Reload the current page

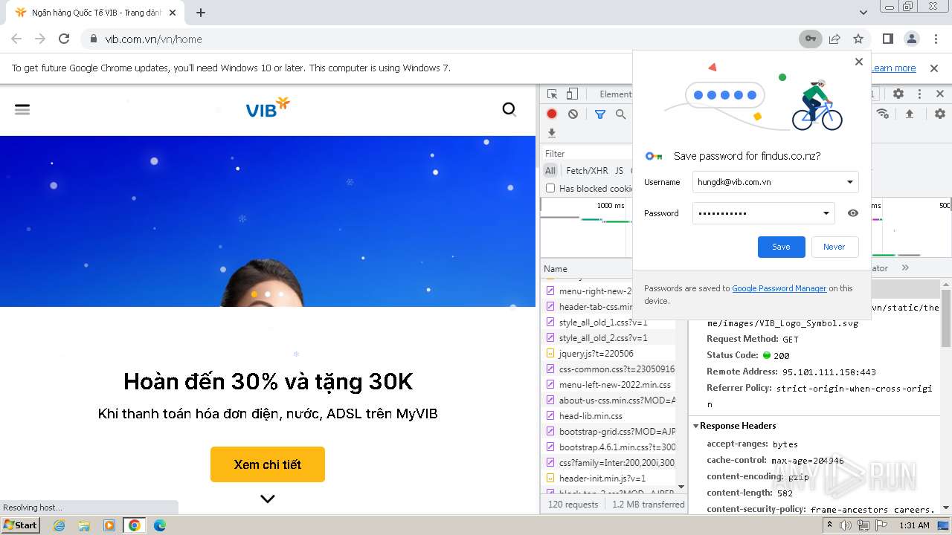pyautogui.click(x=64, y=39)
